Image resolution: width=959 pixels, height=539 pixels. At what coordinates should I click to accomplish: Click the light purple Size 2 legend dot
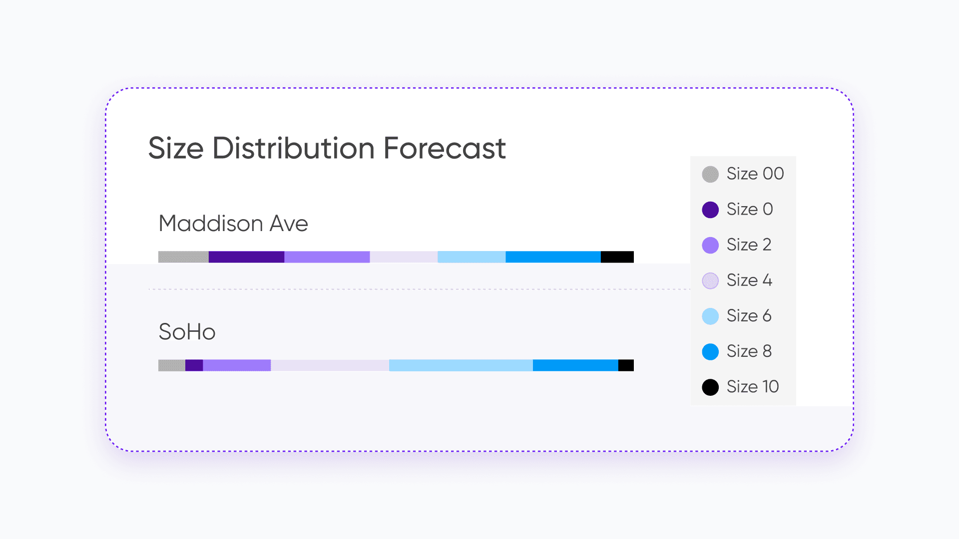(x=710, y=245)
